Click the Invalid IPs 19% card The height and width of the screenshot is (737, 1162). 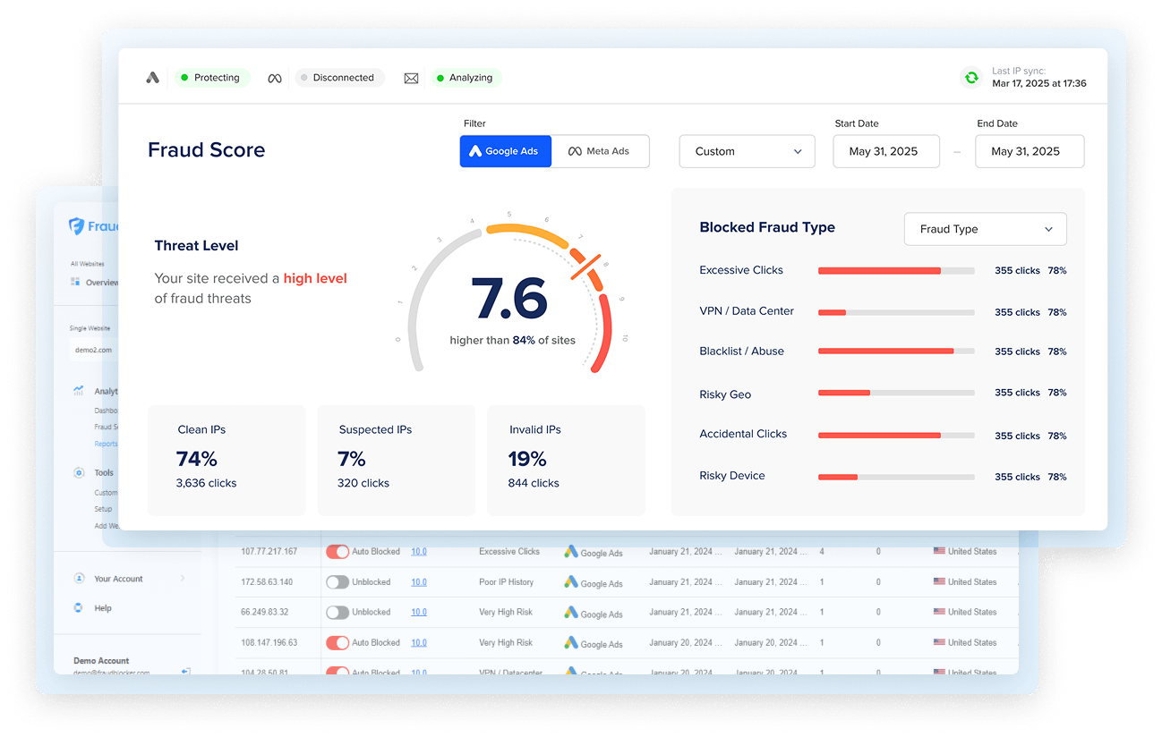(566, 460)
